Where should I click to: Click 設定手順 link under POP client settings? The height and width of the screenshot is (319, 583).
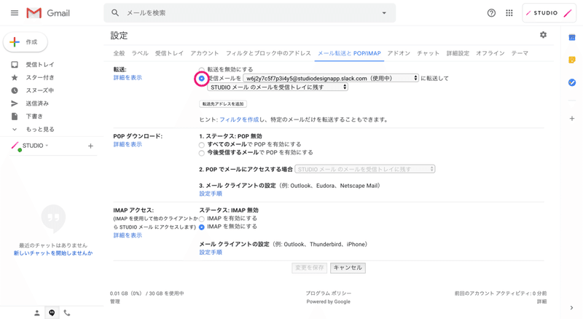pos(211,194)
